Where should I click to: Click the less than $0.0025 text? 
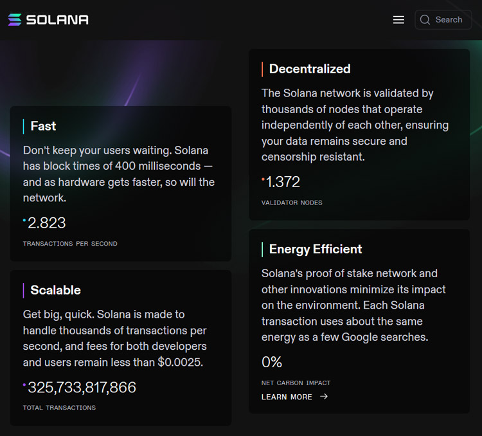click(157, 362)
